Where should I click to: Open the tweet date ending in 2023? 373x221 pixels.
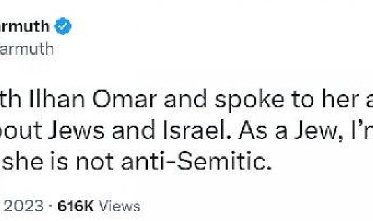tap(22, 206)
